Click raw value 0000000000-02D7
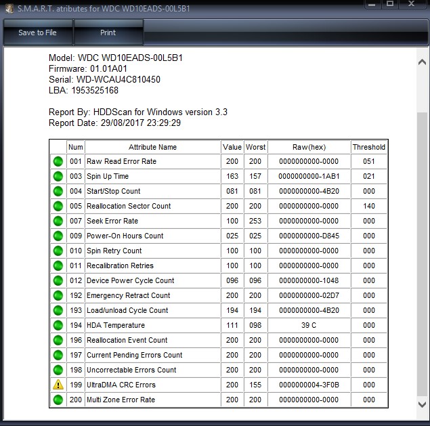430x426 pixels. pyautogui.click(x=309, y=295)
